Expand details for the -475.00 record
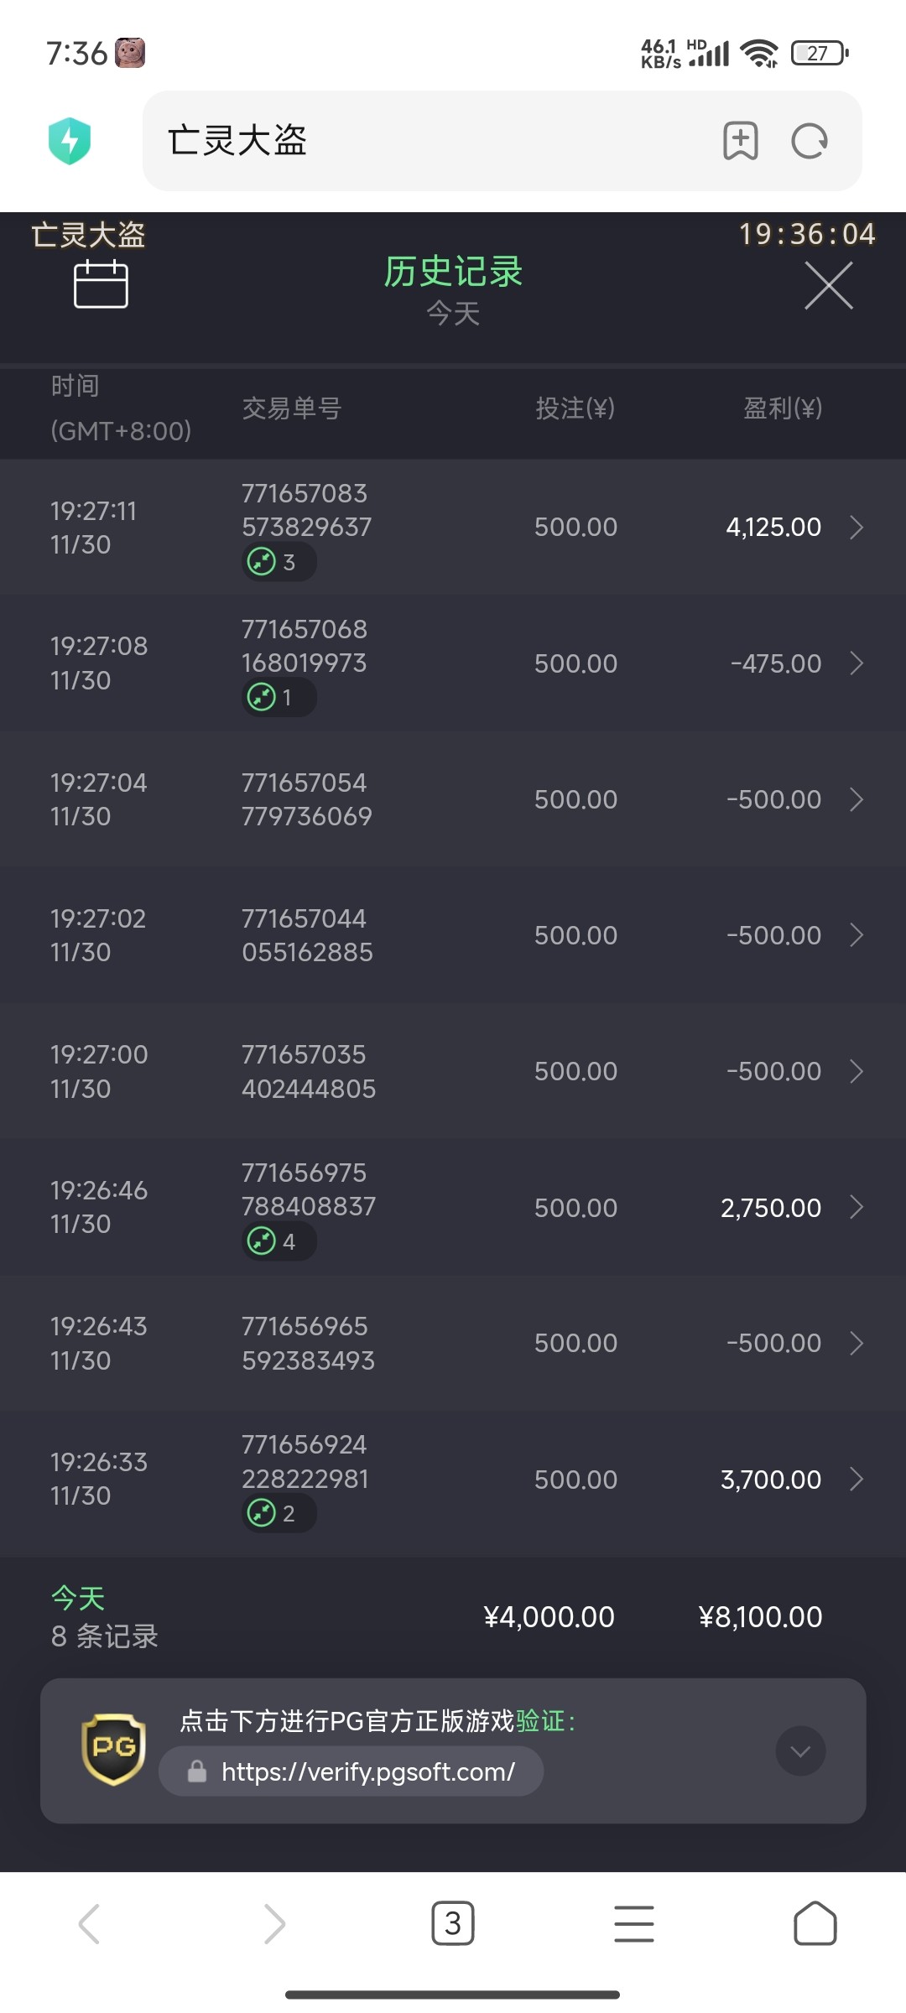Screen dimensions: 906x2013 pos(856,663)
